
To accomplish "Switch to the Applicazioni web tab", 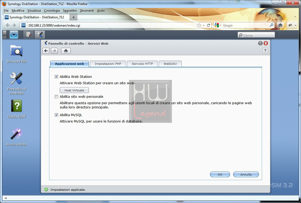I will tap(69, 64).
